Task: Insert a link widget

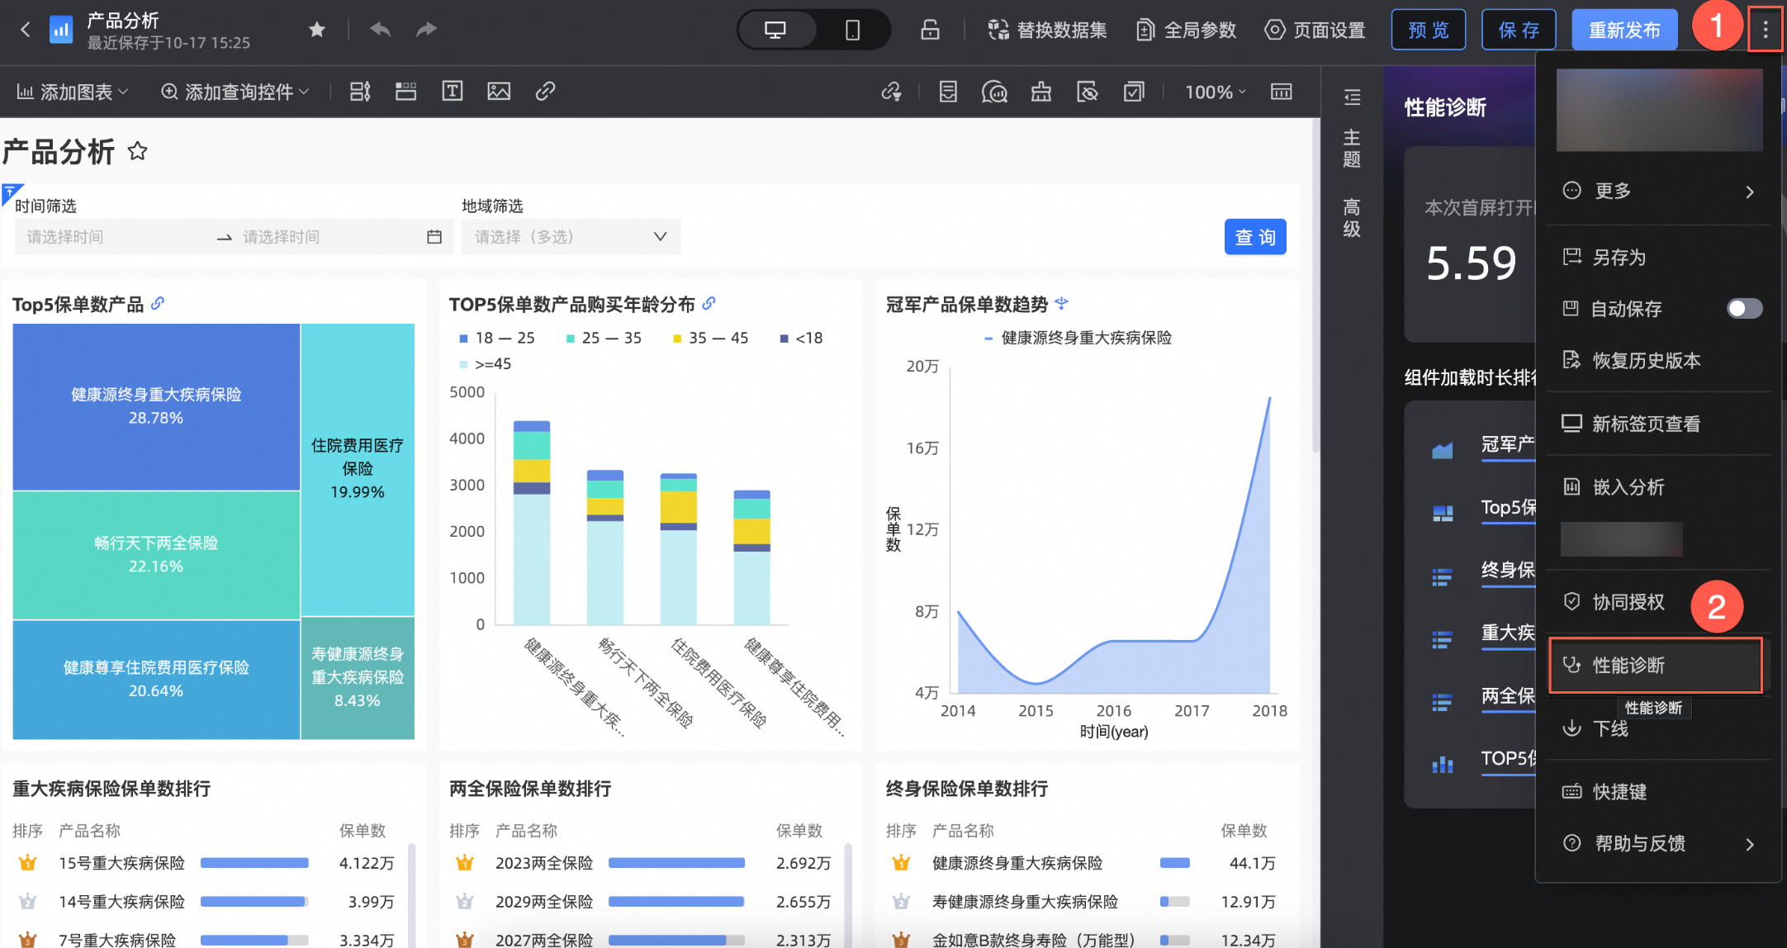Action: (x=545, y=92)
